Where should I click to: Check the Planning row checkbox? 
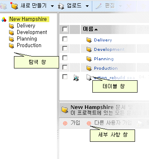(x=65, y=58)
